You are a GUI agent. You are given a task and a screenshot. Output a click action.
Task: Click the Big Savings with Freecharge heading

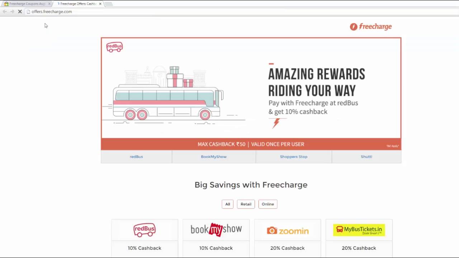pyautogui.click(x=251, y=185)
